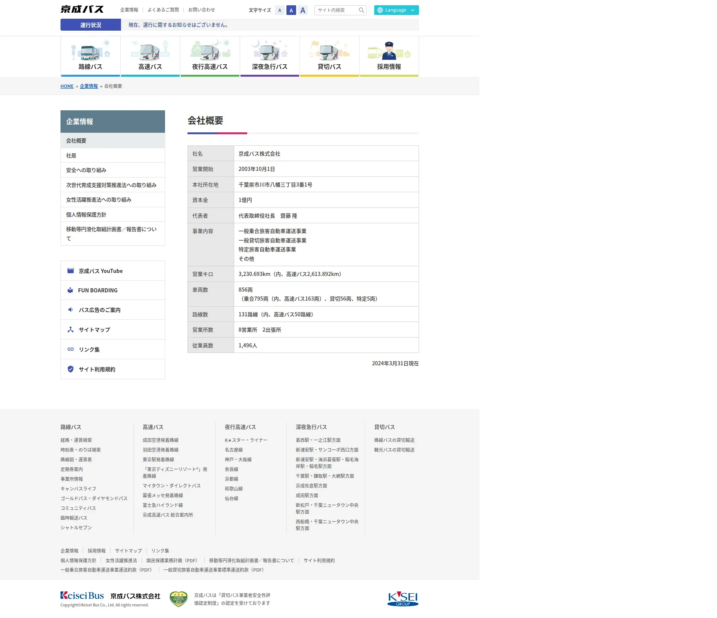The height and width of the screenshot is (618, 717).
Task: Click the サイトマップ sitemap tree icon
Action: (x=71, y=329)
